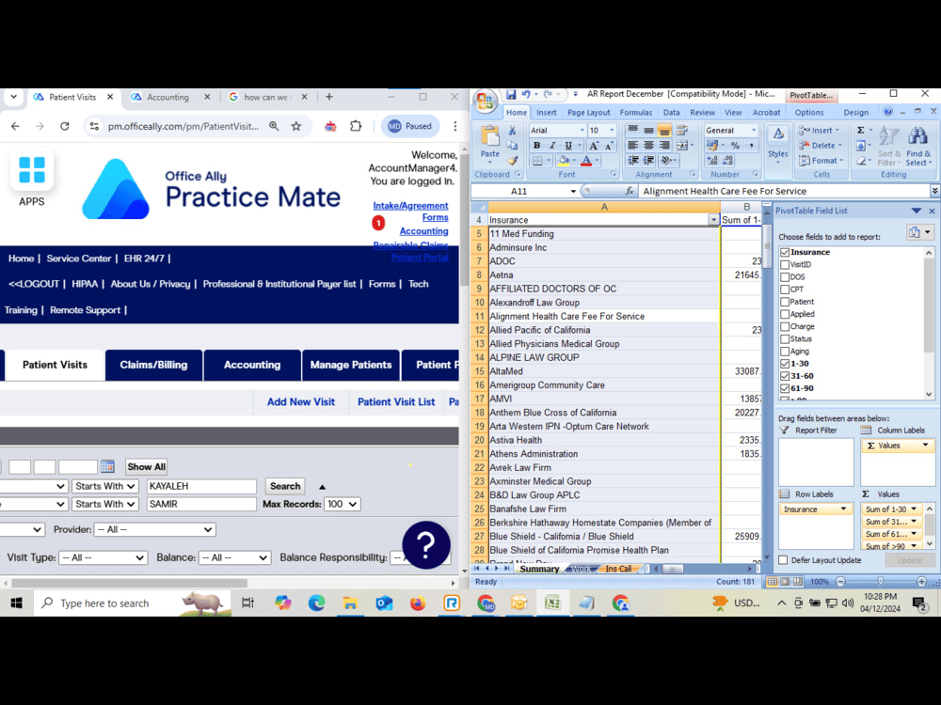Check the Applied field checkbox
This screenshot has height=705, width=941.
pyautogui.click(x=785, y=314)
